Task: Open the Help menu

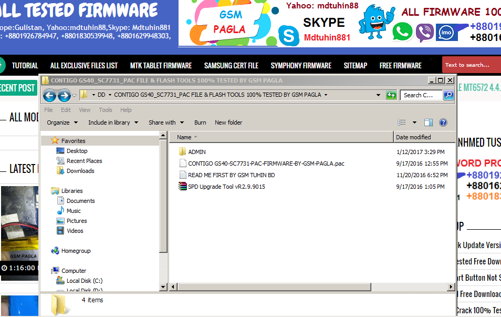Action: tap(126, 110)
